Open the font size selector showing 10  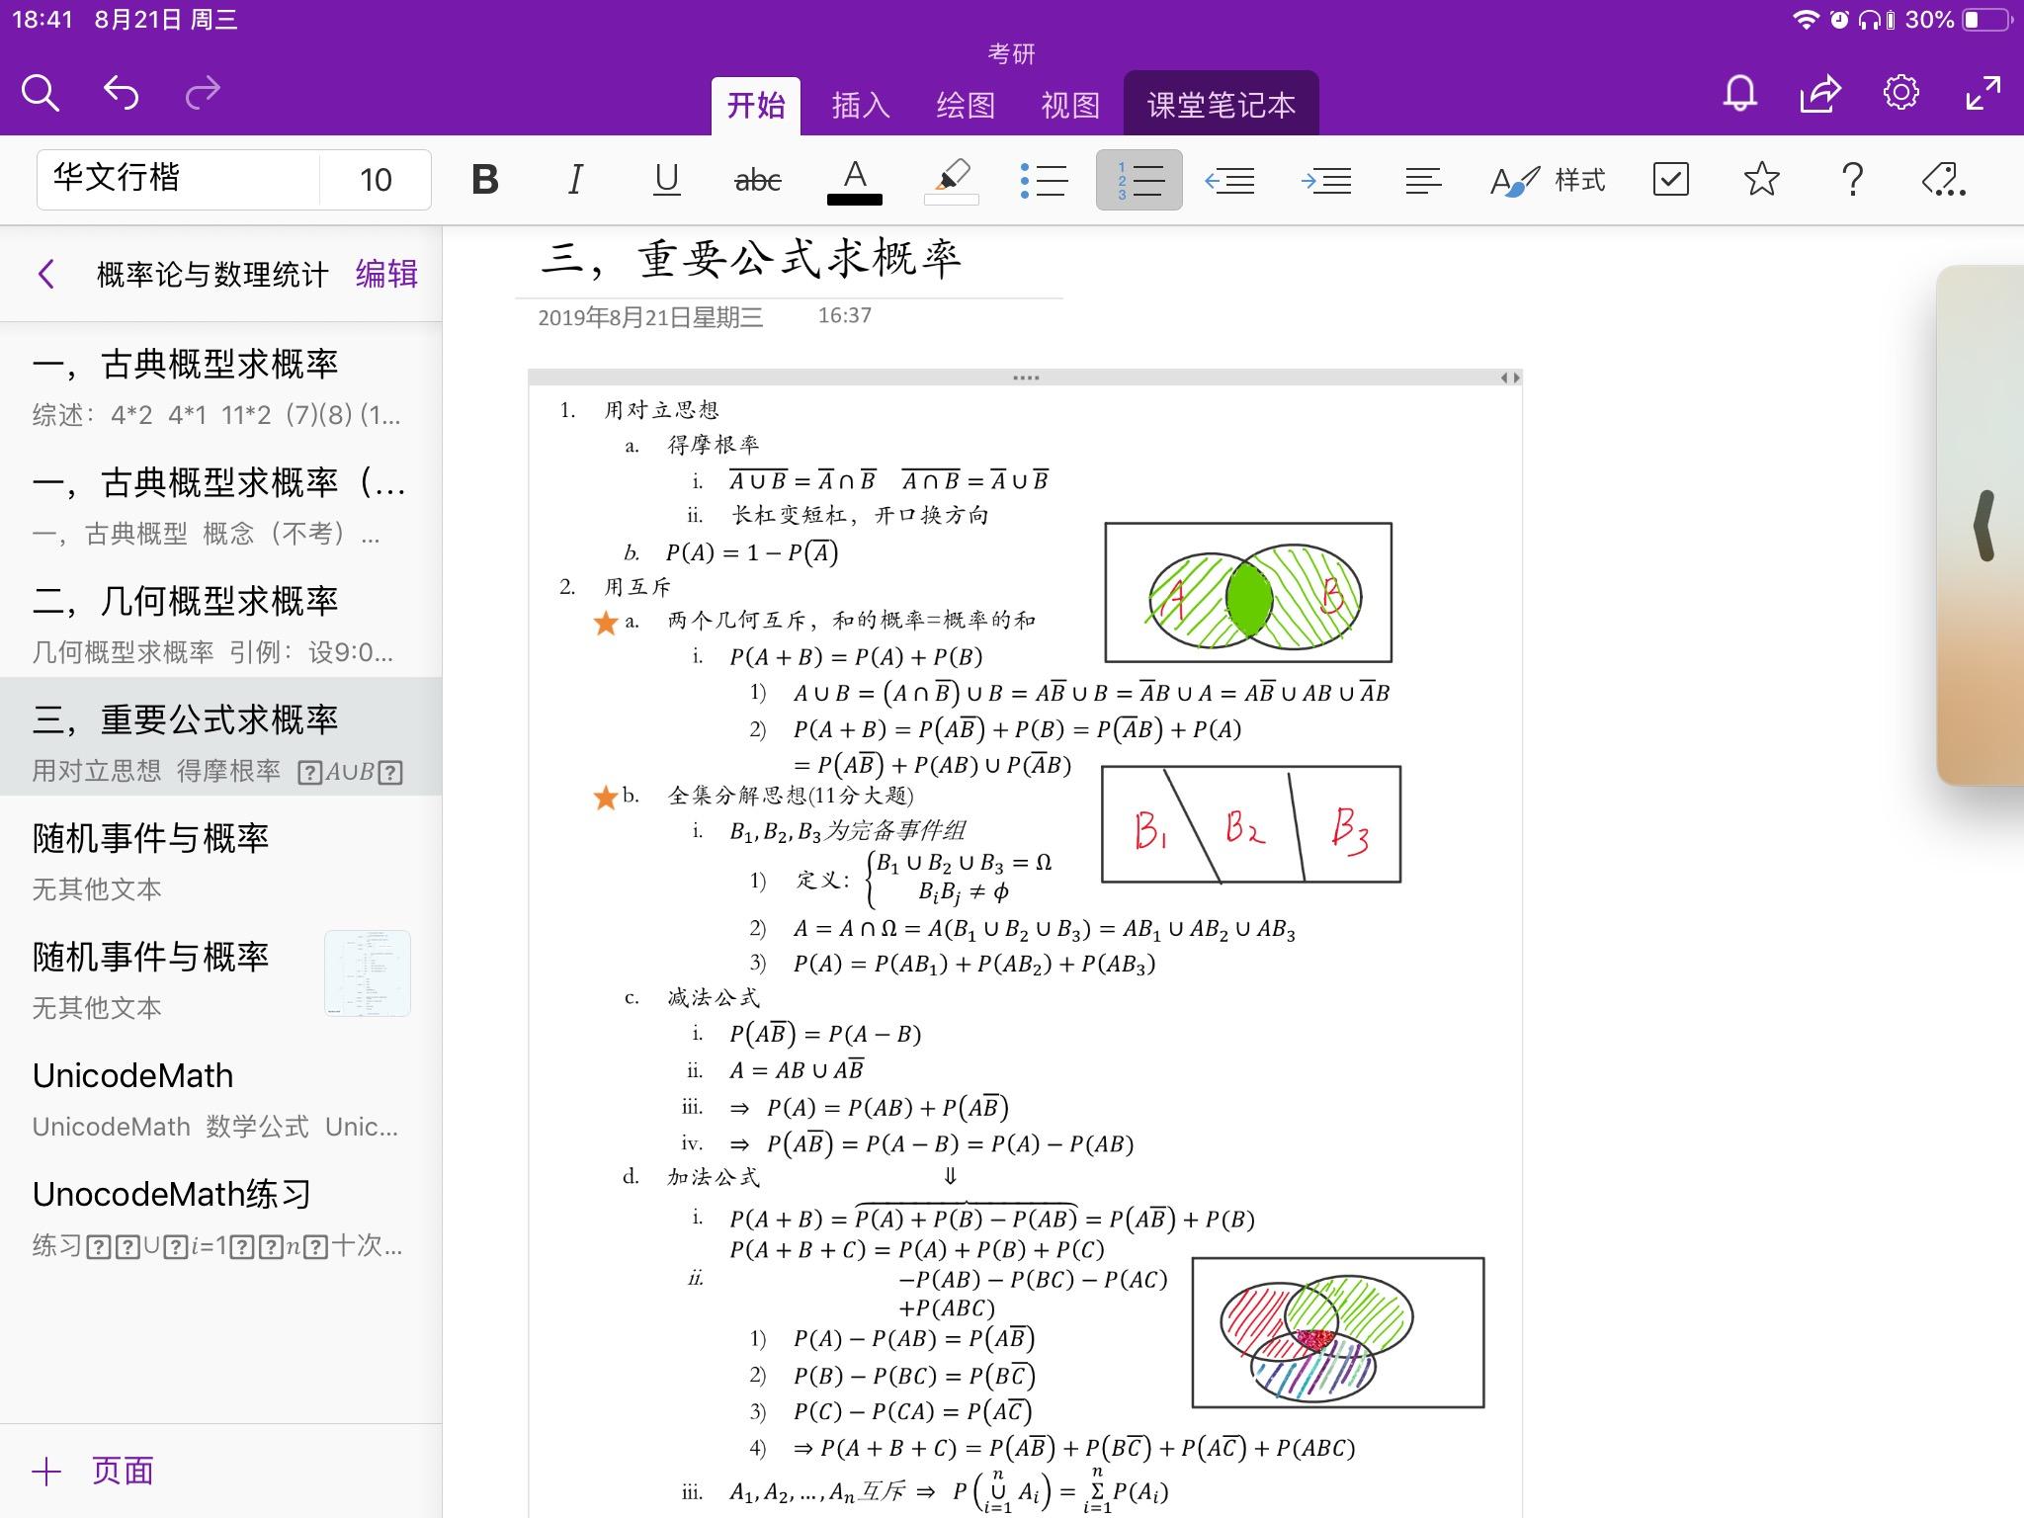pos(375,179)
